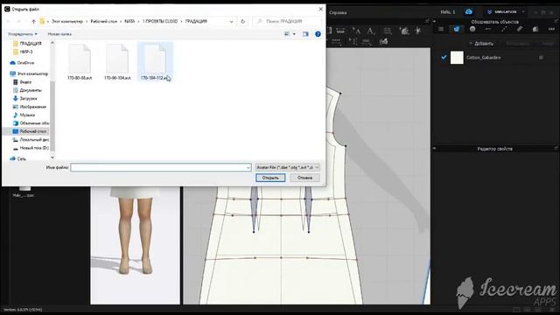Select the highlighted file 170-104-112.avt
The width and height of the screenshot is (560, 315).
(x=155, y=62)
